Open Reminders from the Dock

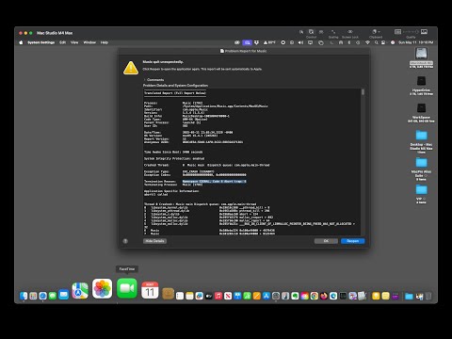click(x=180, y=296)
